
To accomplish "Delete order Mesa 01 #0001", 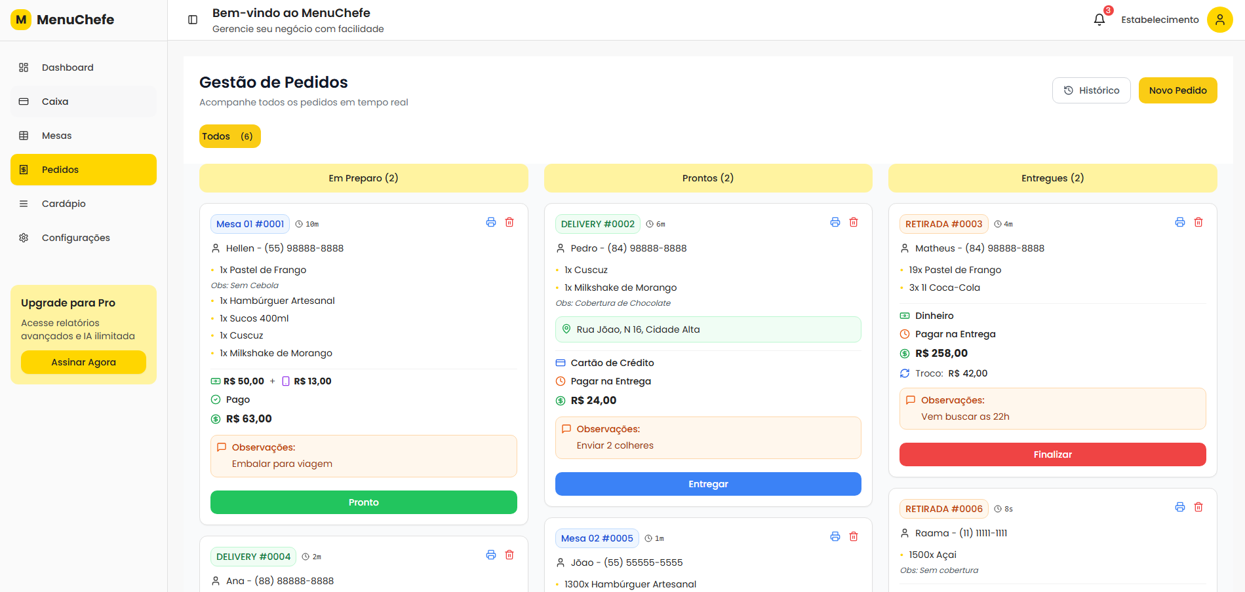I will coord(509,223).
